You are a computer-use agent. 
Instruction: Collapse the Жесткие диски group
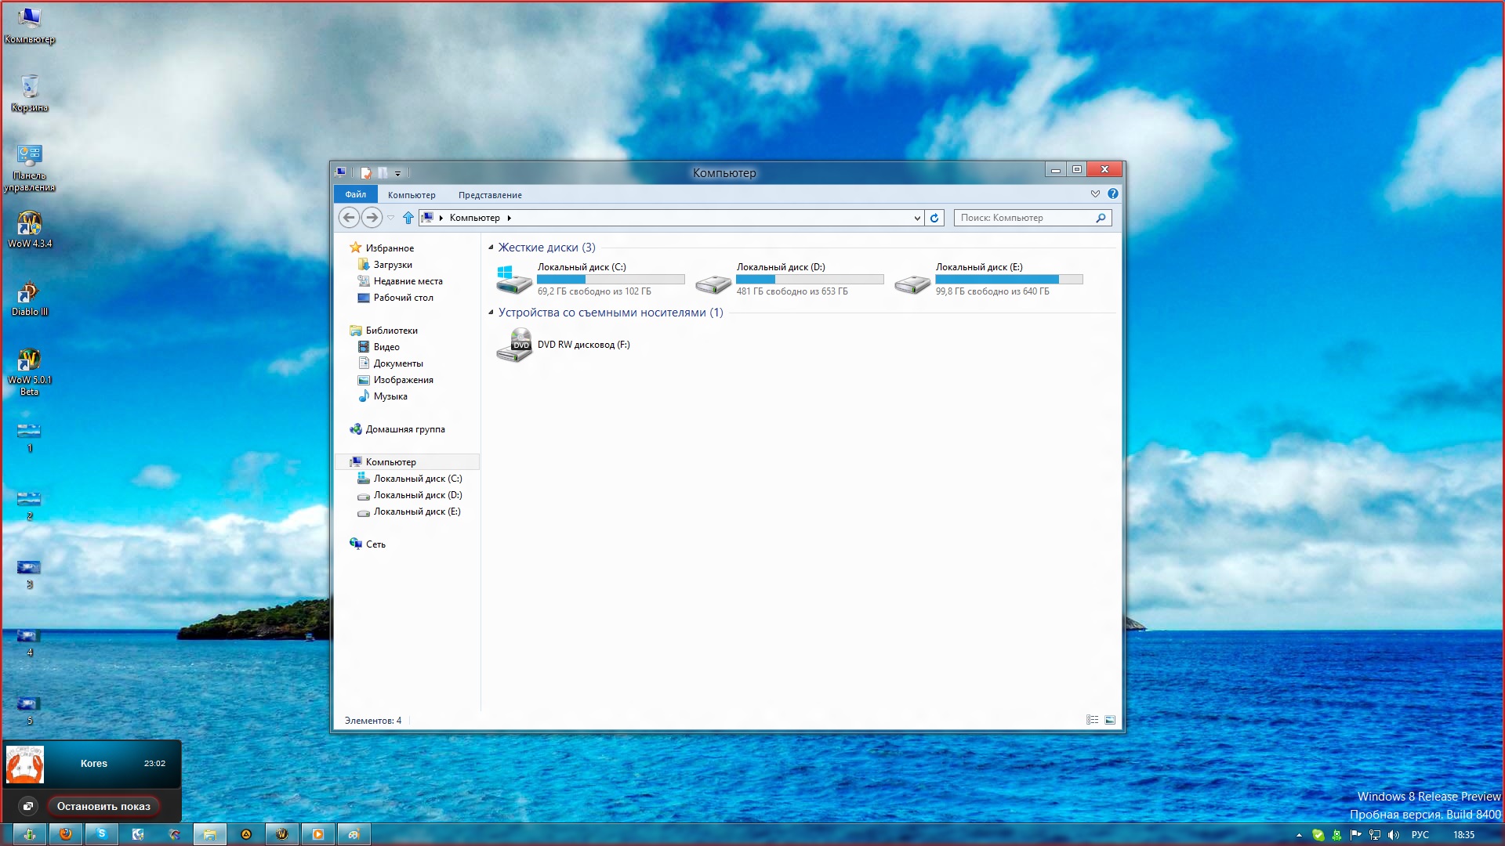[x=491, y=248]
